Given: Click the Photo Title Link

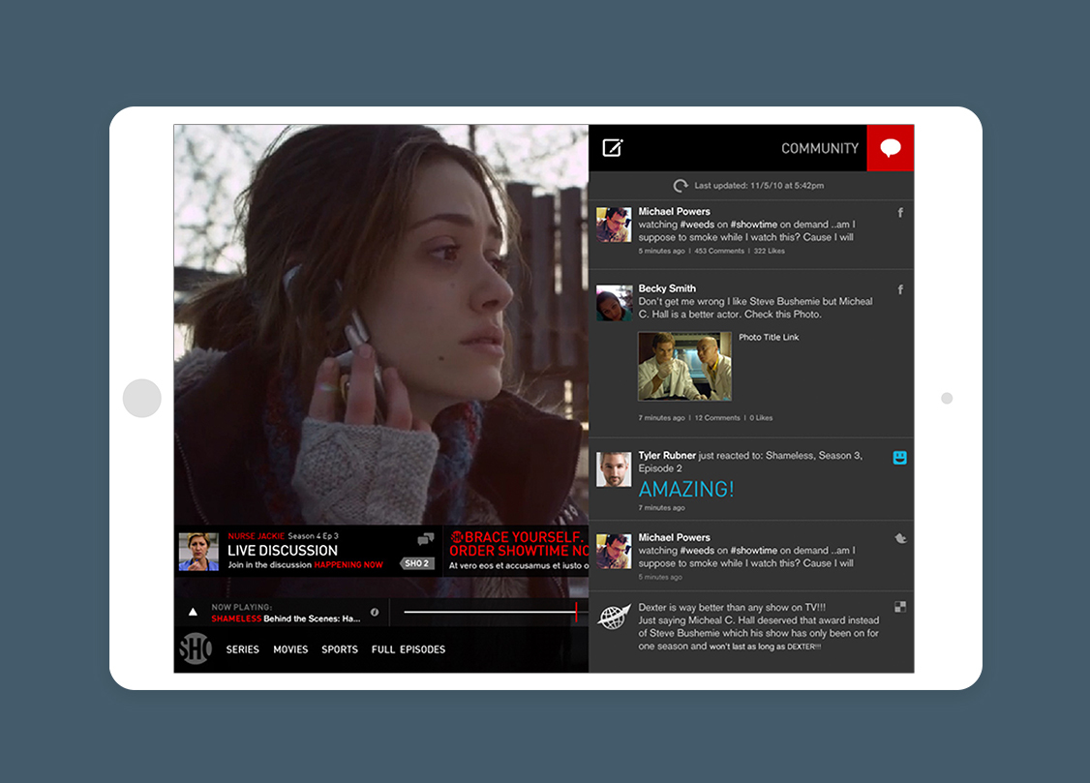Looking at the screenshot, I should pos(769,338).
